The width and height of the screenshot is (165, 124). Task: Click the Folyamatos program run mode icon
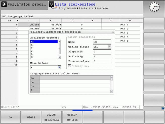pyautogui.click(x=4, y=4)
